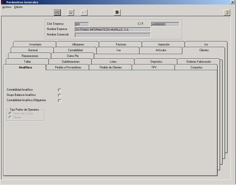Click the Nombre Comercial label

pyautogui.click(x=57, y=35)
